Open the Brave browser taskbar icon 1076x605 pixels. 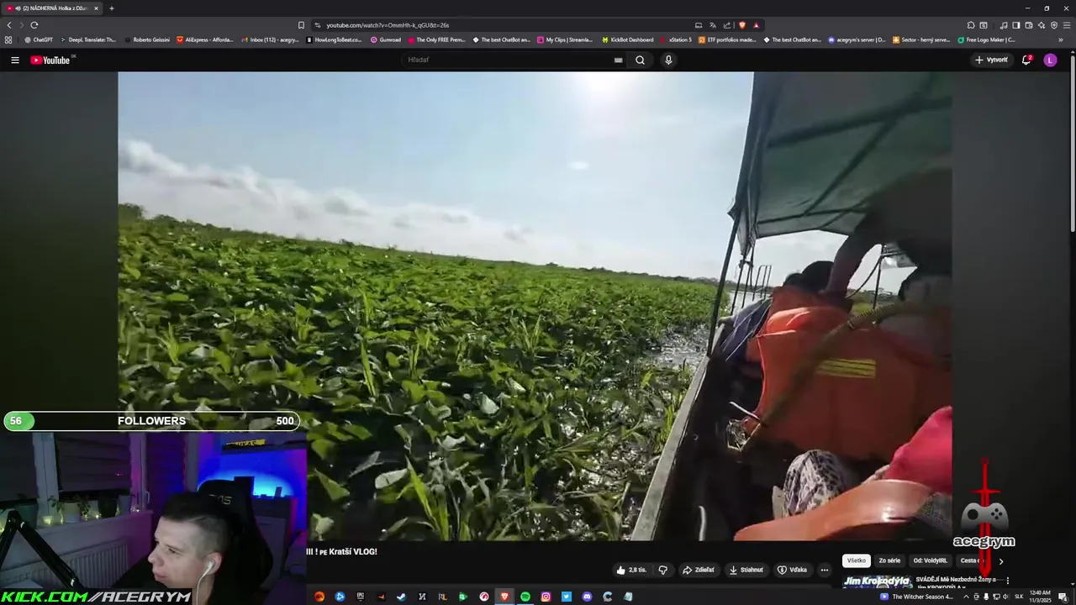(x=504, y=597)
